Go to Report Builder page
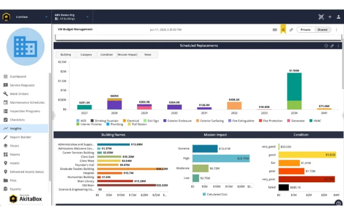 tap(24, 137)
